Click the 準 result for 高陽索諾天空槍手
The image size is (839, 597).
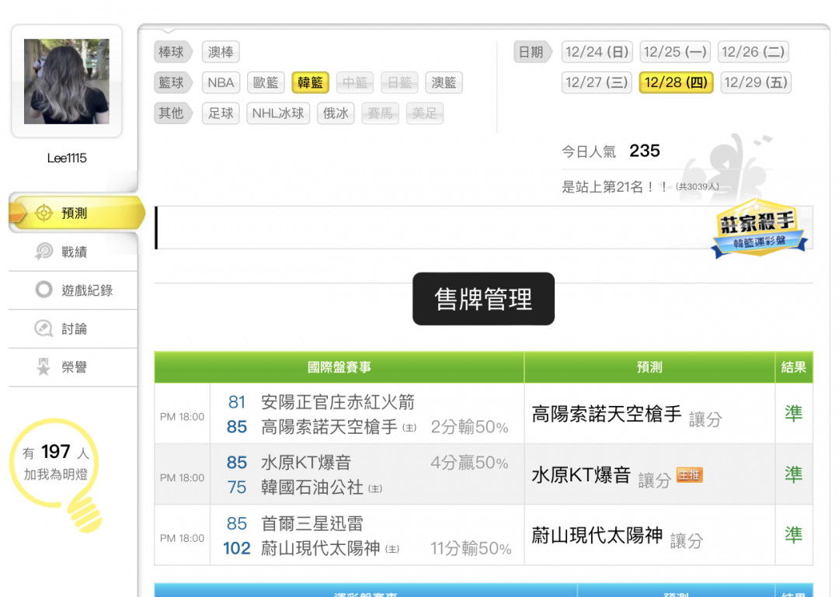tap(793, 414)
